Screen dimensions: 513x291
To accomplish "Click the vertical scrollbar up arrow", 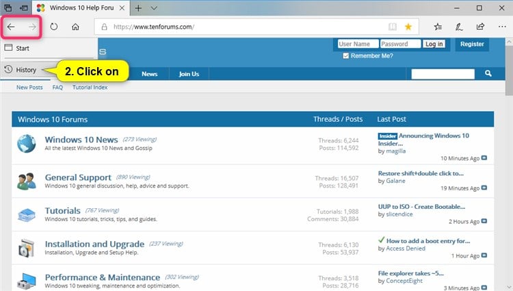I will [509, 42].
